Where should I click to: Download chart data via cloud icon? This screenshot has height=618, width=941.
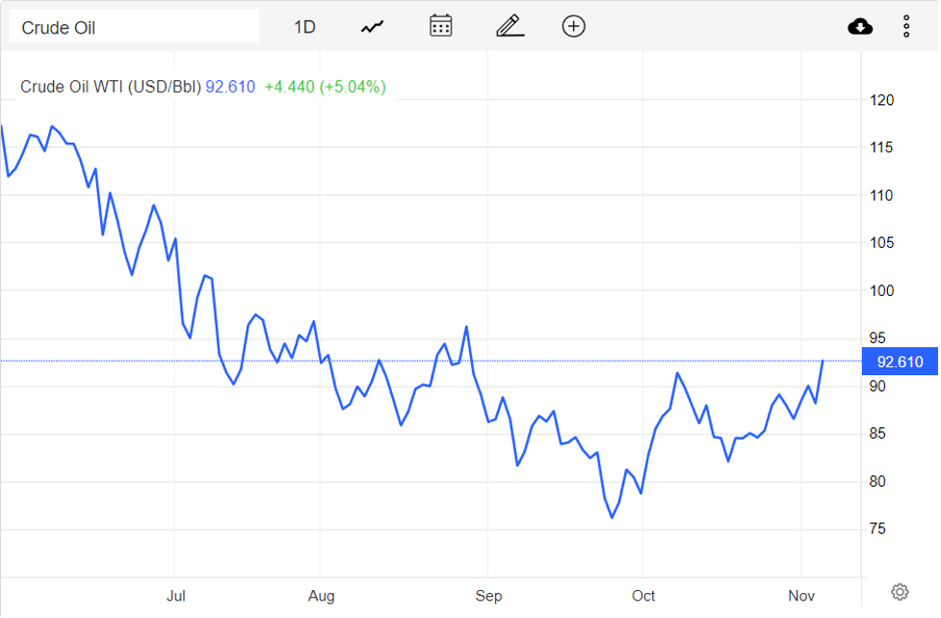click(x=860, y=26)
